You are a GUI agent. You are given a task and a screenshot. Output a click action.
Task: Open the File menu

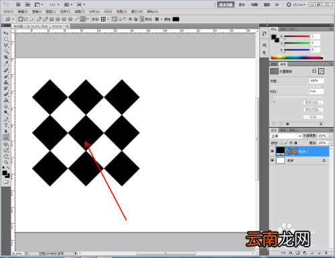coord(8,11)
